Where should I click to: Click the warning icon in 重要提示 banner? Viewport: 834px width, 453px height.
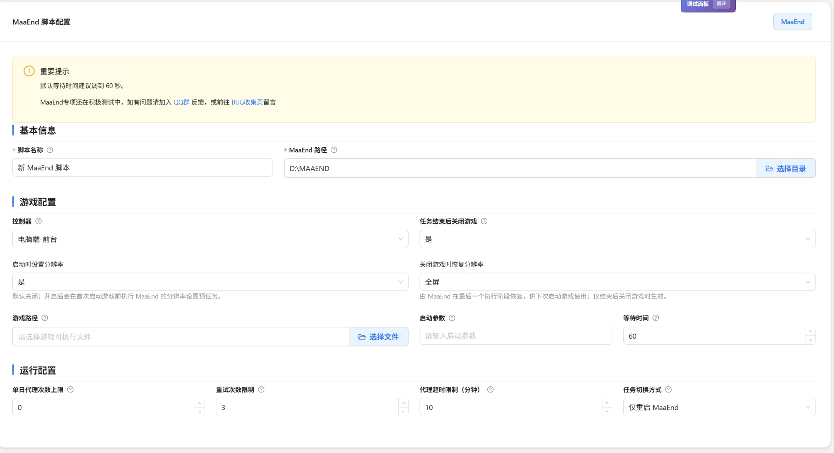click(x=29, y=71)
